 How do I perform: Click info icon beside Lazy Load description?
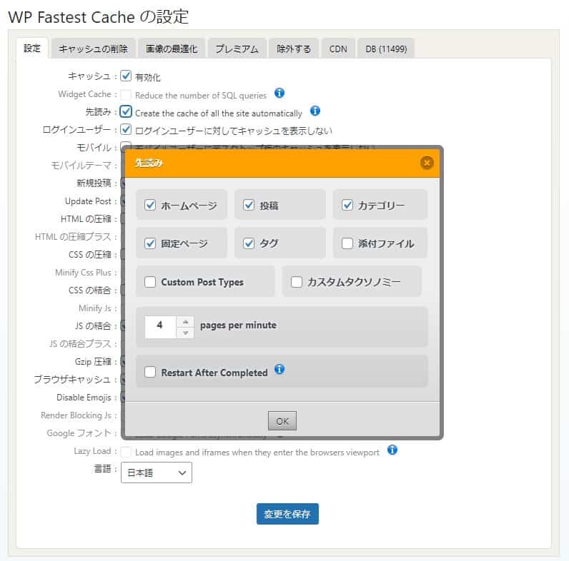pyautogui.click(x=392, y=450)
